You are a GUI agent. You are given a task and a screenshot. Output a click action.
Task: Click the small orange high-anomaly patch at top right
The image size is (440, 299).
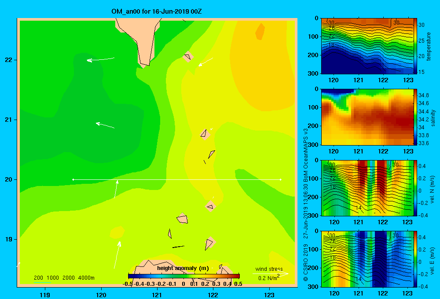(260, 31)
